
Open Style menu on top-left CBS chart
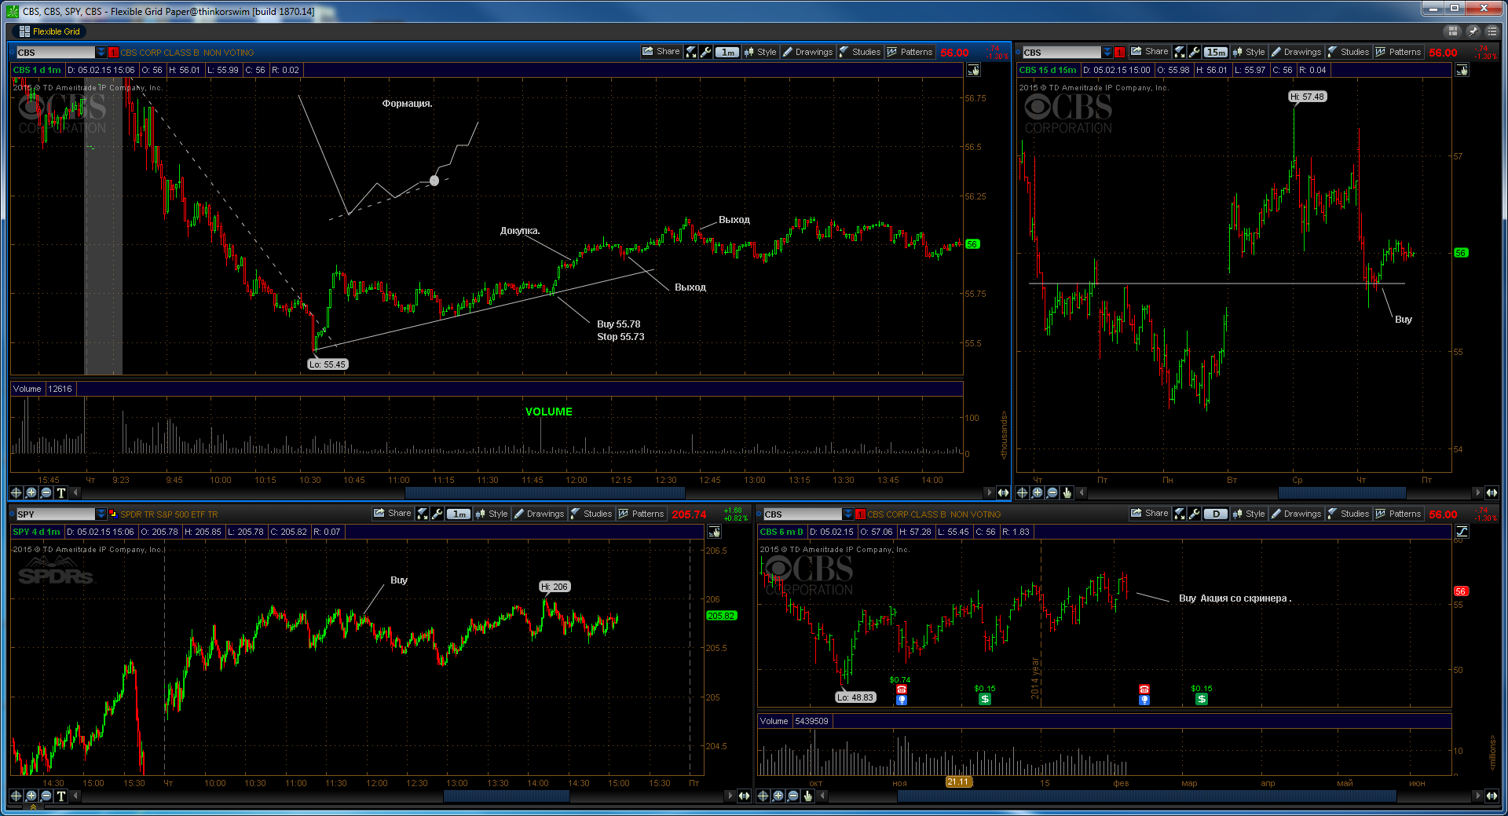760,52
